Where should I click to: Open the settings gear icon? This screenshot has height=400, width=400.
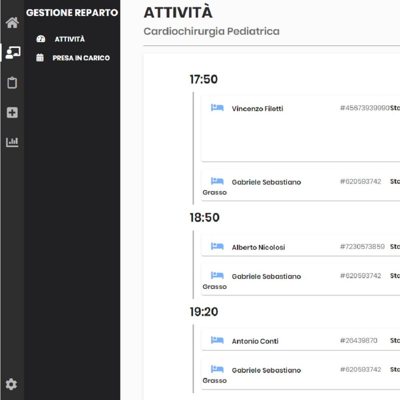click(11, 384)
